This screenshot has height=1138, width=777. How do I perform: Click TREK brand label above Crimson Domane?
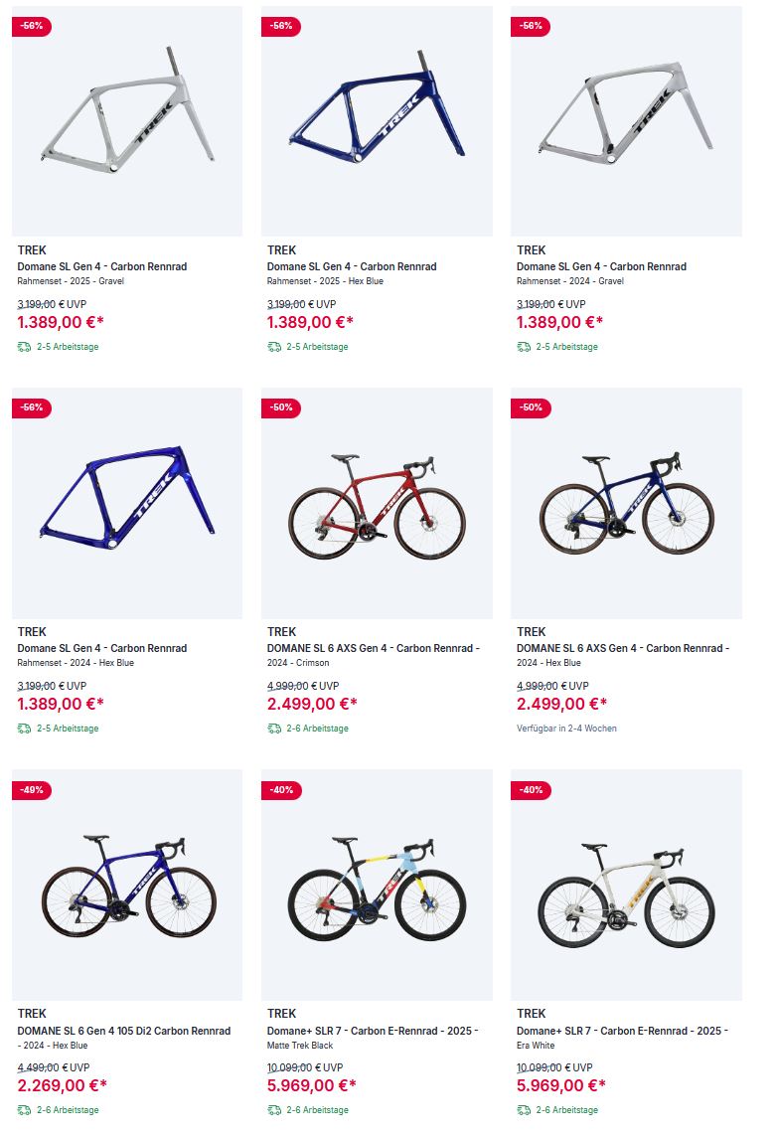(x=281, y=632)
